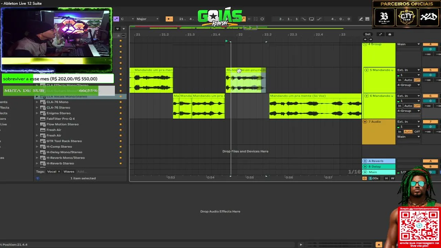The width and height of the screenshot is (441, 248).
Task: Open track 6 4-Group output dropdown
Action: tap(409, 111)
